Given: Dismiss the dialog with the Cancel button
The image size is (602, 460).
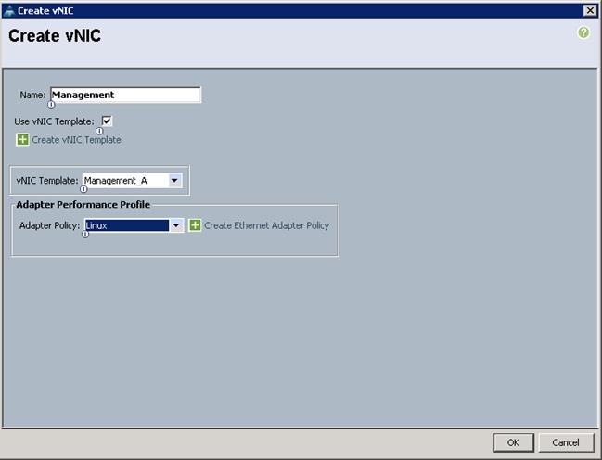Looking at the screenshot, I should [x=566, y=442].
